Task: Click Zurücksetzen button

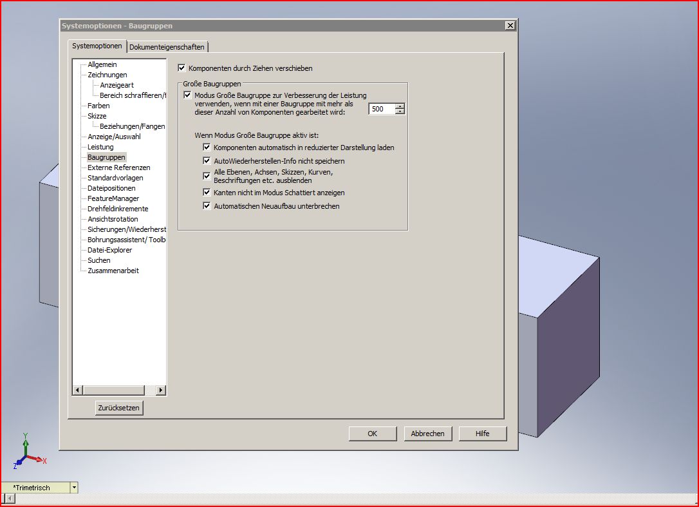Action: click(x=119, y=408)
